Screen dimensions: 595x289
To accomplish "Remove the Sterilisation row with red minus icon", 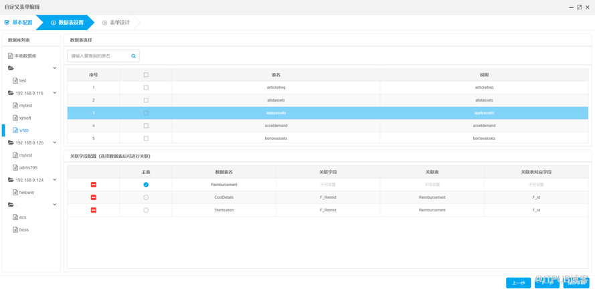I will pos(93,210).
